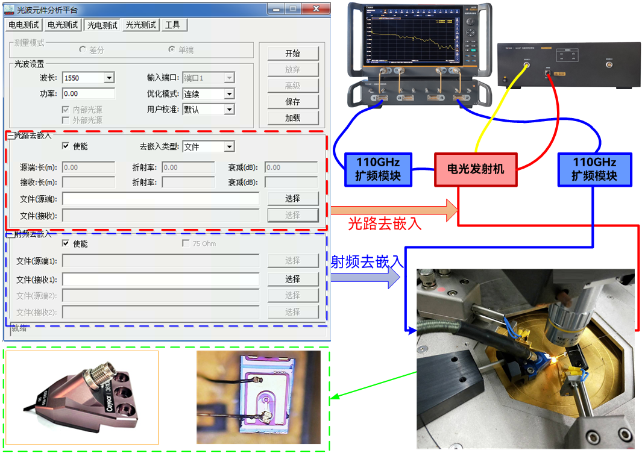Switch to the 电电测试 tab
This screenshot has height=453, width=642.
pyautogui.click(x=24, y=25)
